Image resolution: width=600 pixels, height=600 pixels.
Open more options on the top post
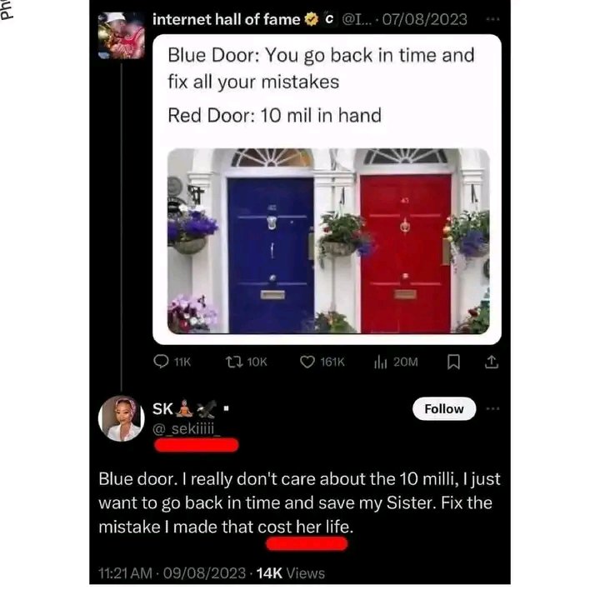tap(492, 19)
